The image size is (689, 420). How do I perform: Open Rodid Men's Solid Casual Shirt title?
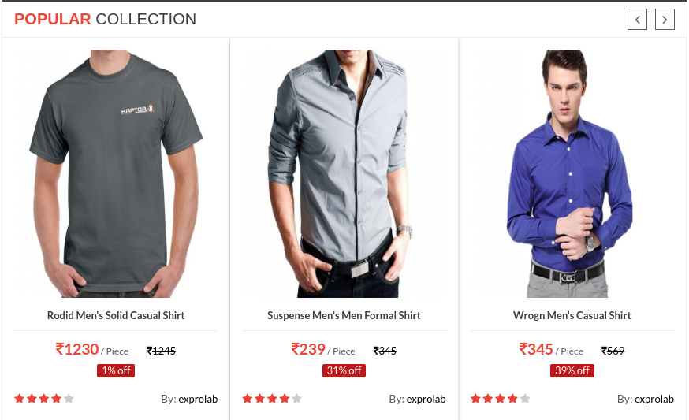tap(116, 315)
